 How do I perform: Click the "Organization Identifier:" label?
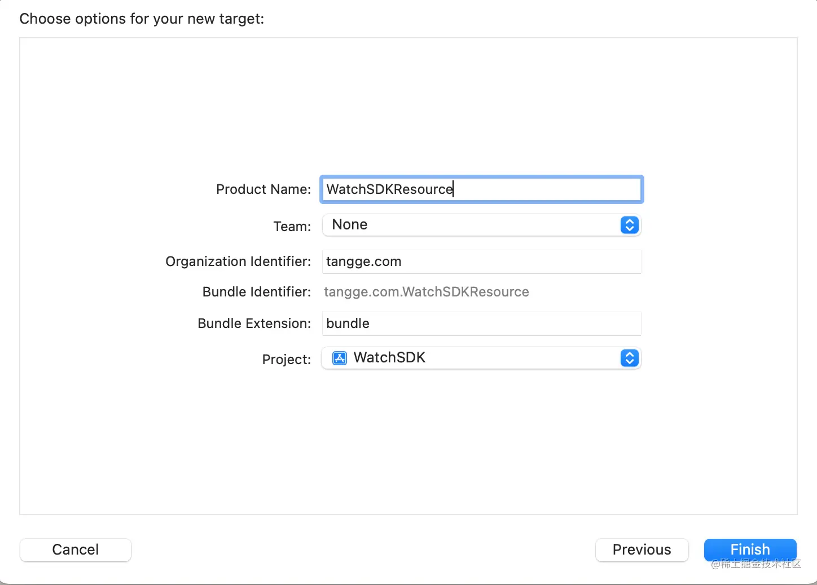238,262
